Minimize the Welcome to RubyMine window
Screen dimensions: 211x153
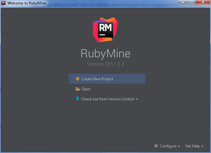(182, 3)
